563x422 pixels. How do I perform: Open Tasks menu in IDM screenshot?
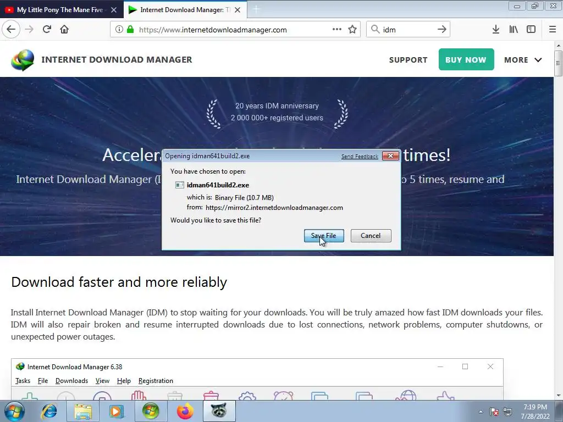(23, 381)
